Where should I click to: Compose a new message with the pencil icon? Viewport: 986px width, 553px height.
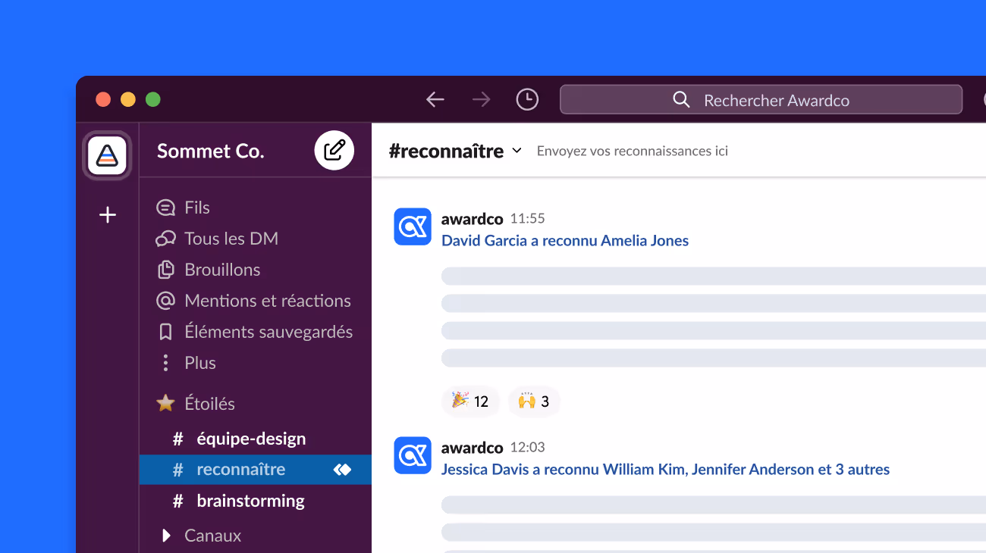pyautogui.click(x=334, y=150)
